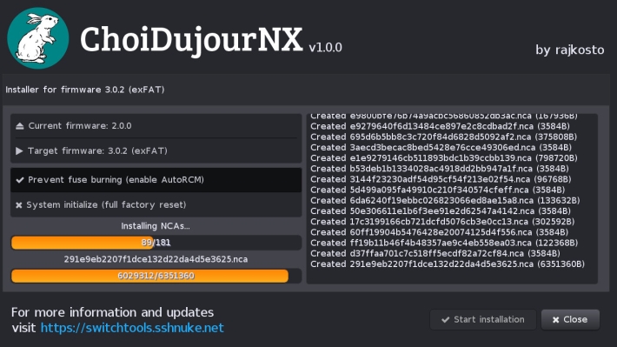Toggle System initialize (full factory reset)
The image size is (617, 347).
156,205
